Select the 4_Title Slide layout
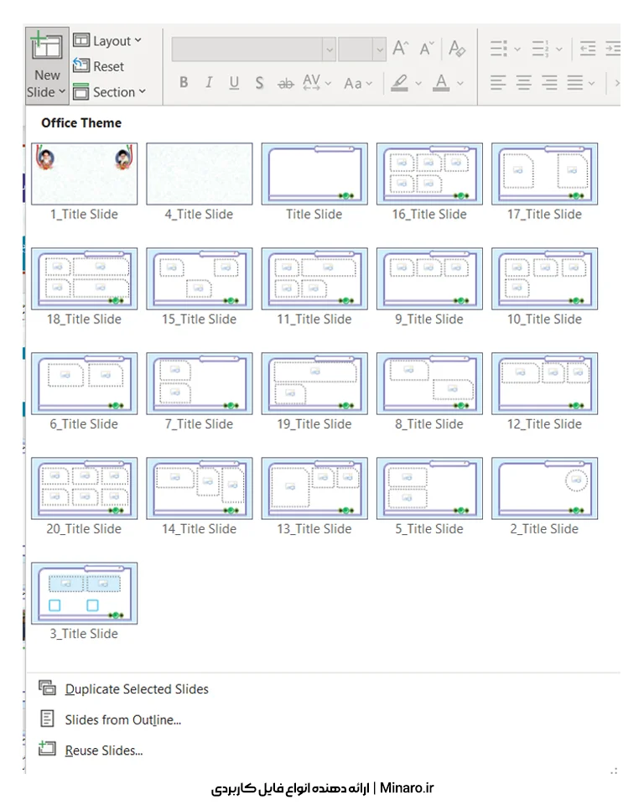 [x=200, y=182]
